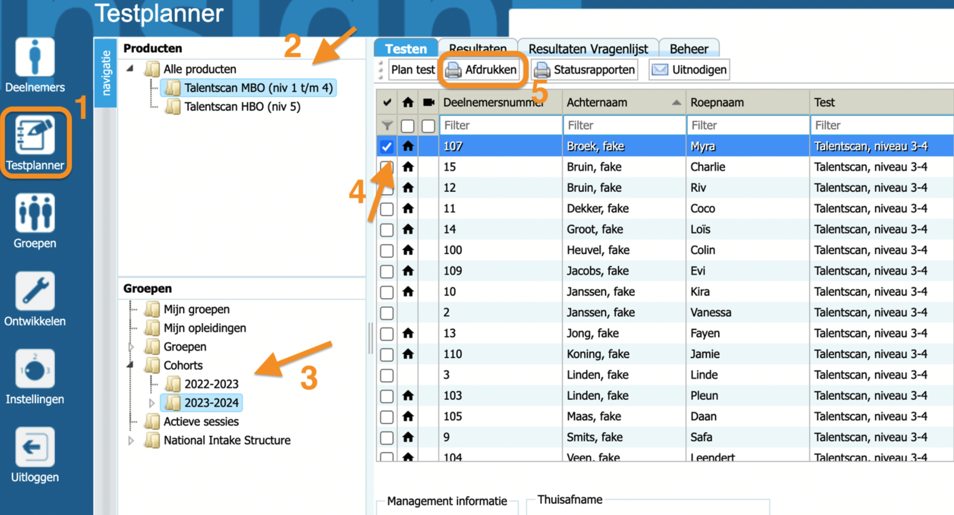Image resolution: width=954 pixels, height=515 pixels.
Task: Check the checkbox for Dekker, fake
Action: [x=387, y=209]
